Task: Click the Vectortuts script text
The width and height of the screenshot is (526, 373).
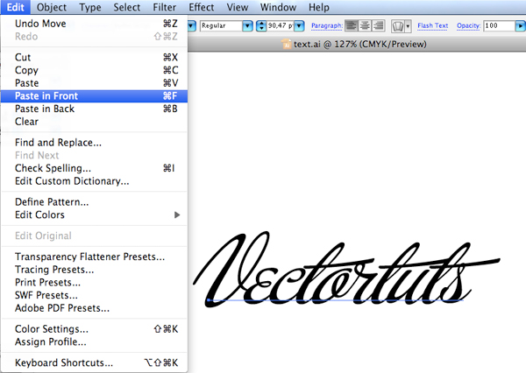Action: pos(346,269)
